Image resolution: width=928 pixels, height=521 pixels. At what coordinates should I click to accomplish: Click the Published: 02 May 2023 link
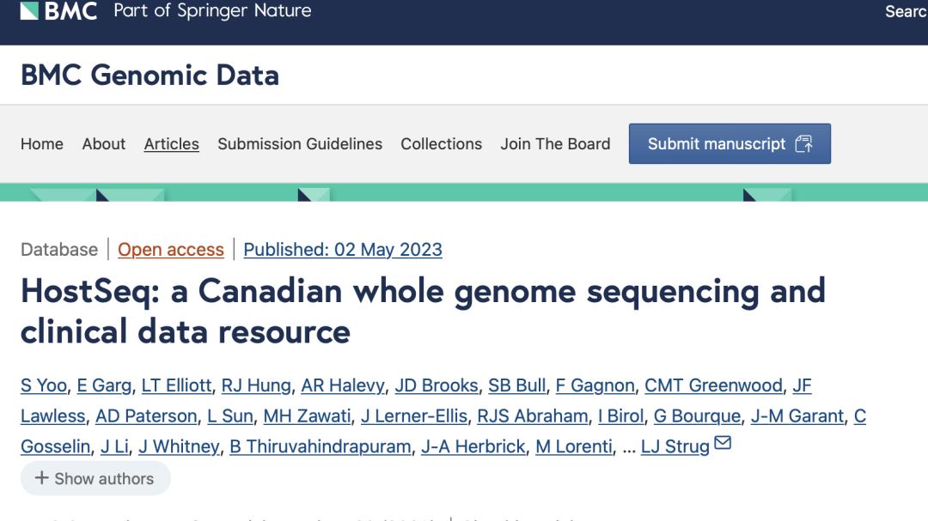pyautogui.click(x=343, y=250)
